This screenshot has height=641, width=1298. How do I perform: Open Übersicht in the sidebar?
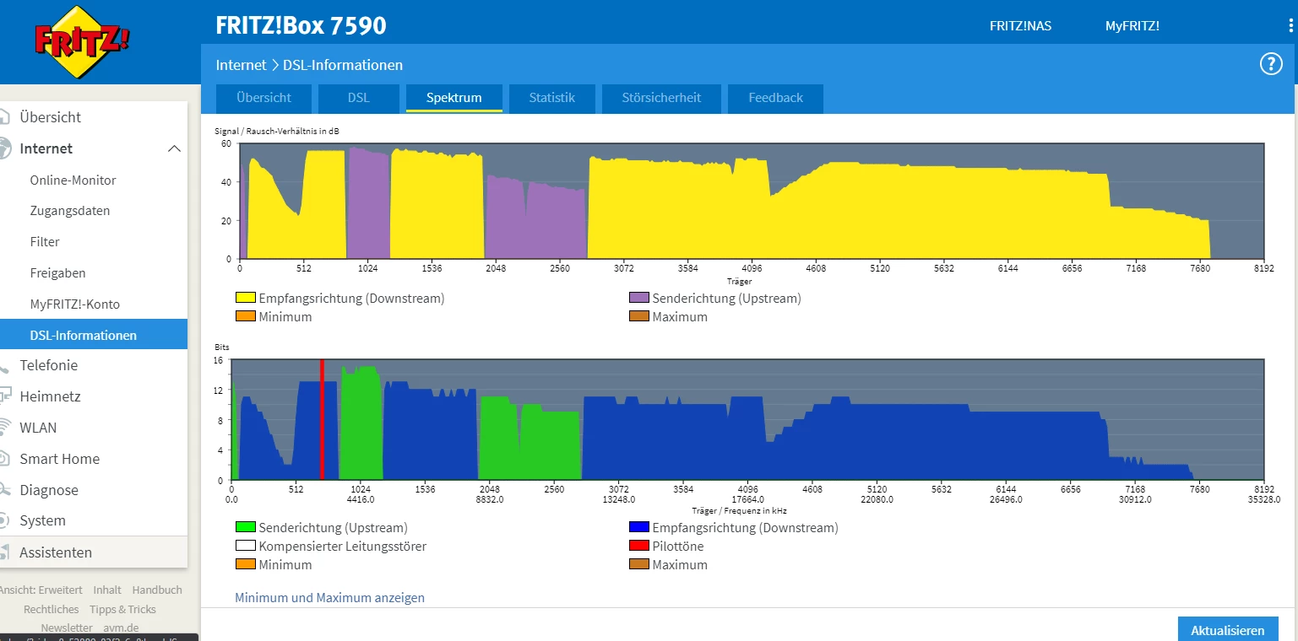pos(51,117)
